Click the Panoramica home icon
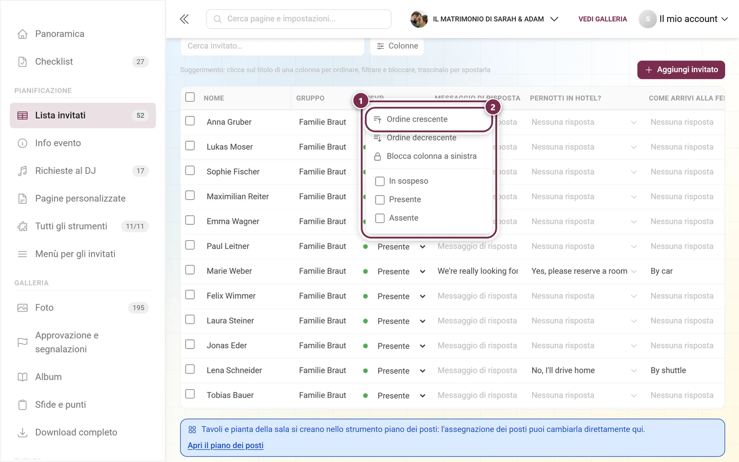 click(x=23, y=34)
